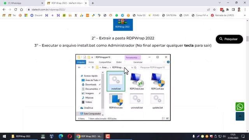Open the Discord bookmark

coord(36,16)
